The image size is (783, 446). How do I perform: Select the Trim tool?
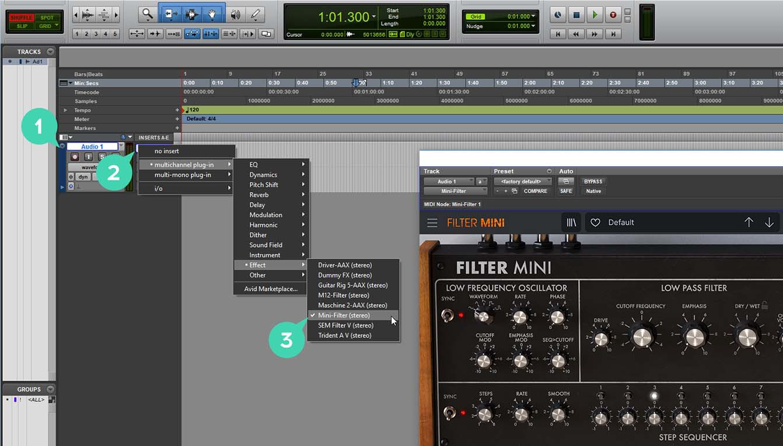click(172, 14)
